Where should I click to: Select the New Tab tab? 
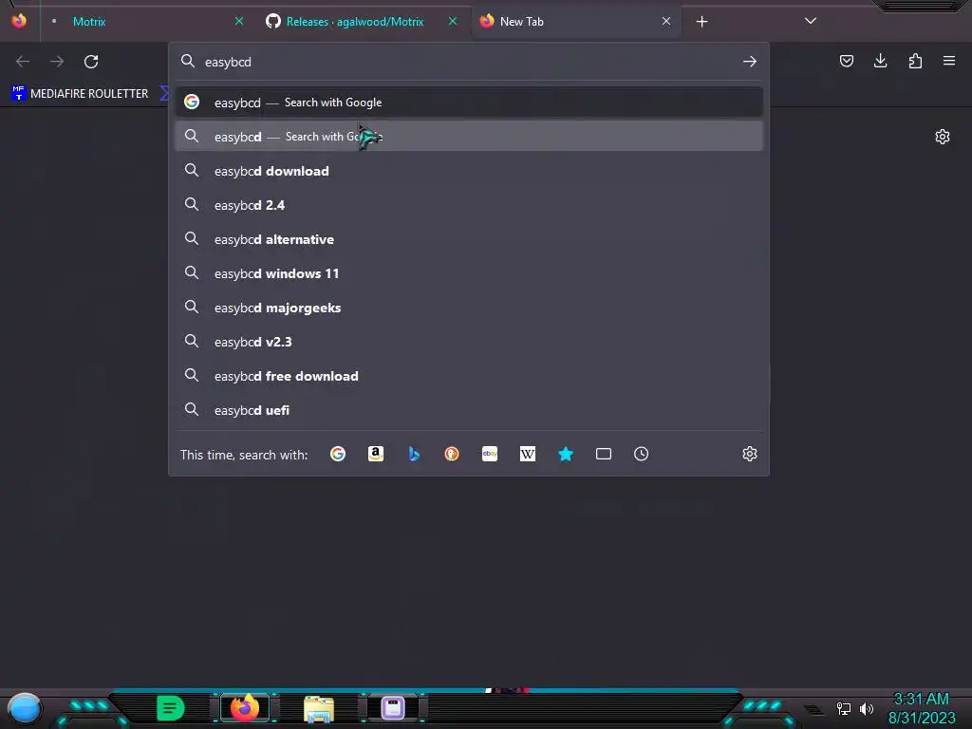click(576, 22)
